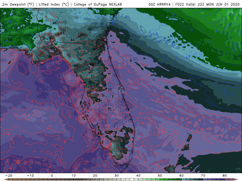Screen dimensions: 242x181
Task: Click the 'Lifted Index (°C)' title text
Action: coord(54,4)
